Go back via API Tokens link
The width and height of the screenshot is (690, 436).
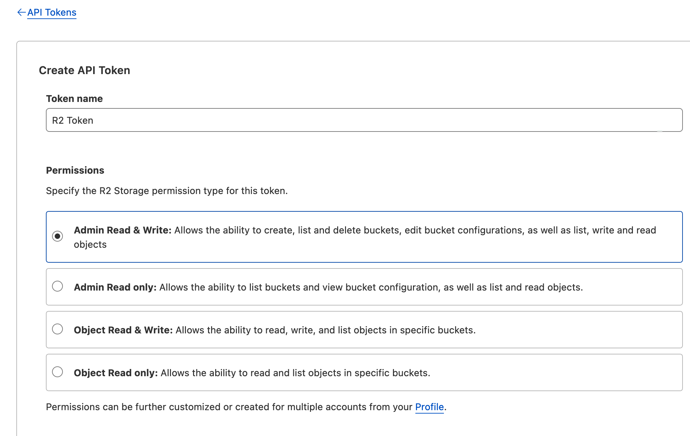point(52,13)
